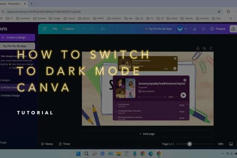Click the lock icon above the page

coord(197,48)
